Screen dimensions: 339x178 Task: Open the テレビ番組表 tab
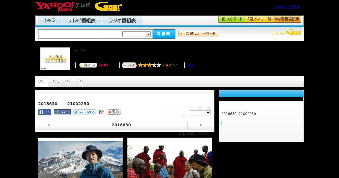[82, 21]
